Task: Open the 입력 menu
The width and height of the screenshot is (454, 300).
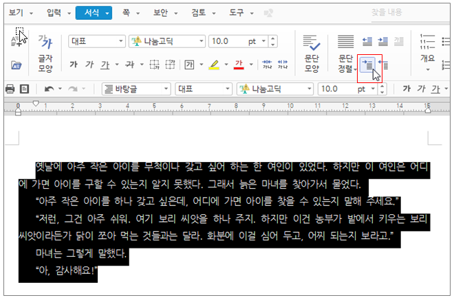Action: pos(58,13)
